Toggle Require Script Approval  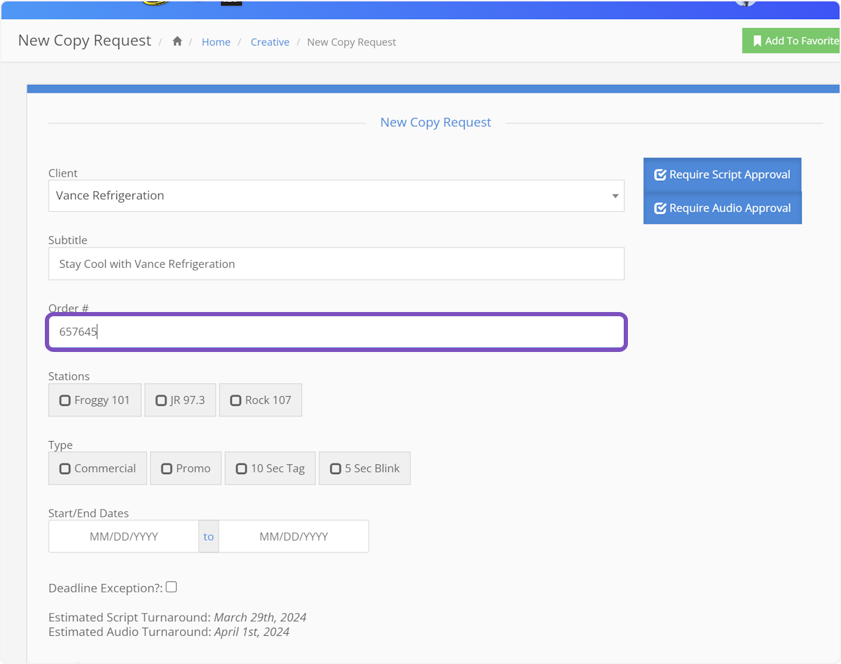tap(722, 175)
